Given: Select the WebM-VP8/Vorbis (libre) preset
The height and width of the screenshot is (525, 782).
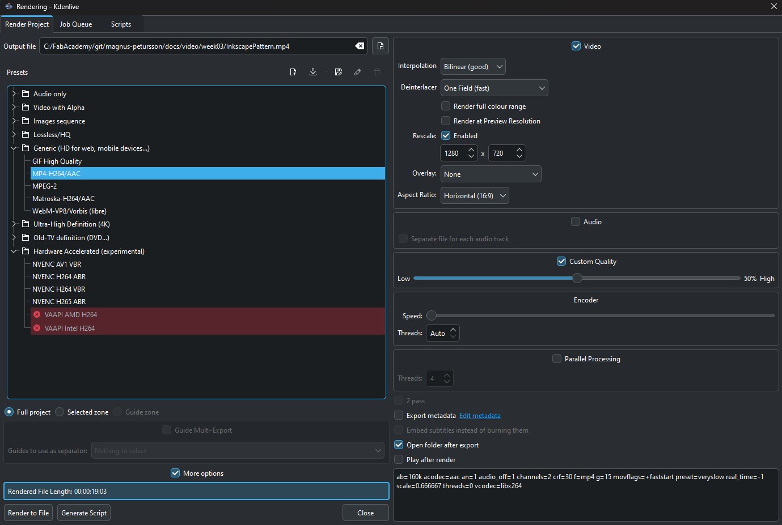Looking at the screenshot, I should point(69,211).
